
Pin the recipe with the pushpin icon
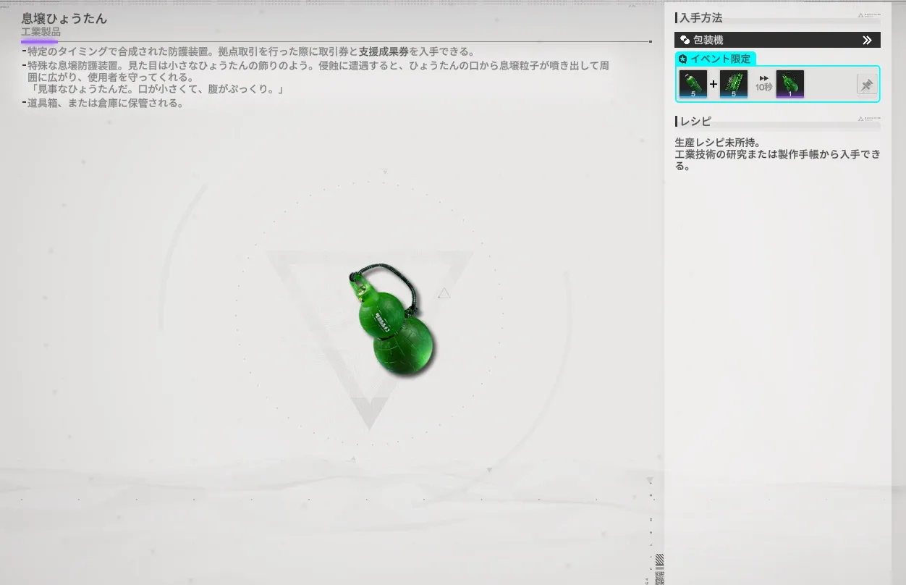point(865,85)
